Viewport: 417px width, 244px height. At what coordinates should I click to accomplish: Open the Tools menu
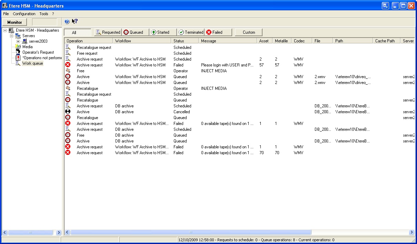[44, 14]
